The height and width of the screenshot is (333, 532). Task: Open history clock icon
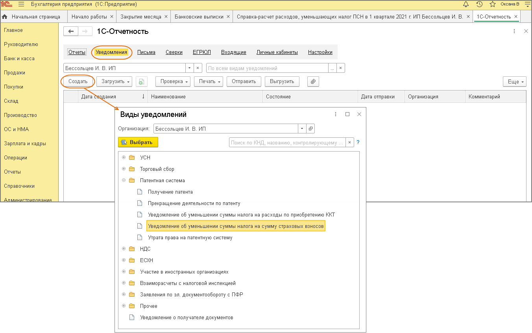[x=479, y=4]
